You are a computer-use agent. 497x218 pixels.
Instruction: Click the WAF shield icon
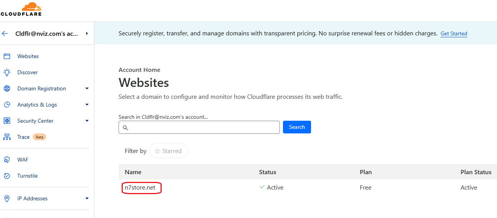pos(7,160)
